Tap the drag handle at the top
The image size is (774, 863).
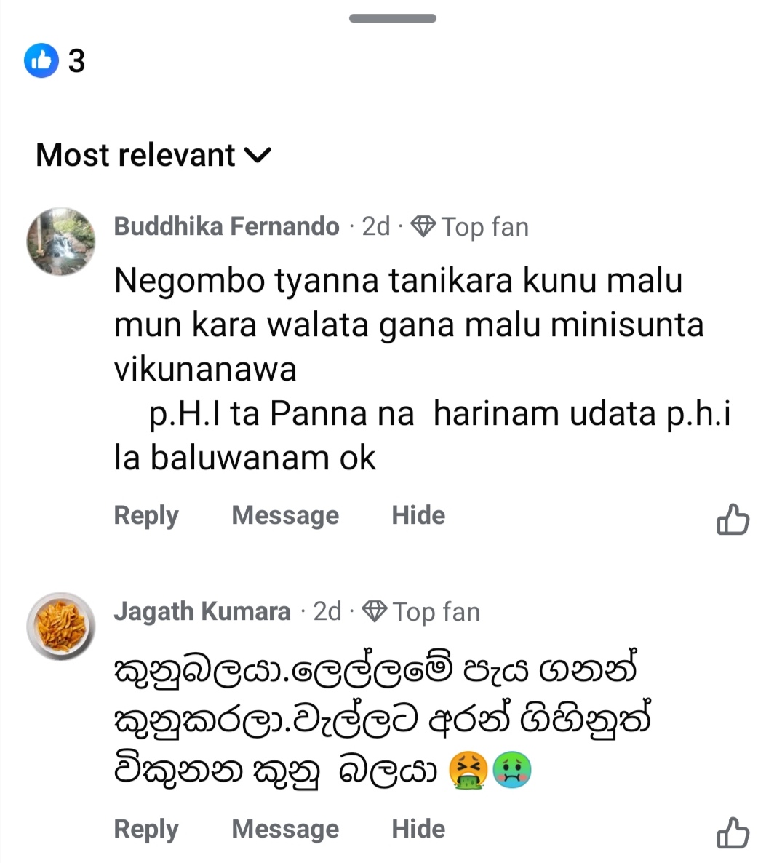[x=392, y=18]
